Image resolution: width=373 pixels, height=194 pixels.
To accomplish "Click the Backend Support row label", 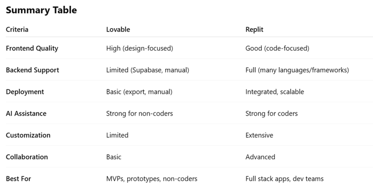I will (x=33, y=70).
